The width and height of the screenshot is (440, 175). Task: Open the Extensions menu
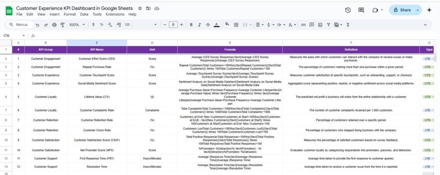(115, 14)
